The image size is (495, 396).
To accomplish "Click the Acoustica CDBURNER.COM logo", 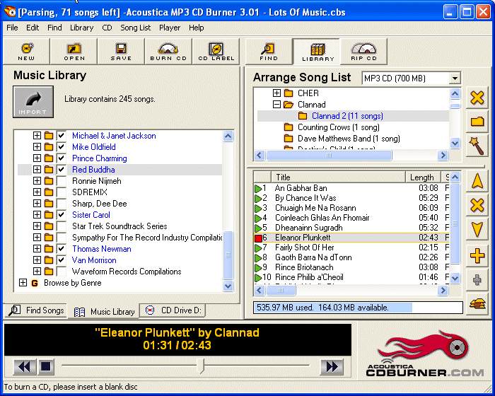I will (425, 354).
